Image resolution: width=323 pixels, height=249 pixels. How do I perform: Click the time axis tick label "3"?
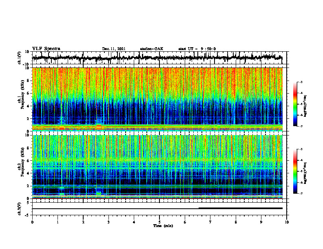(x=108, y=222)
